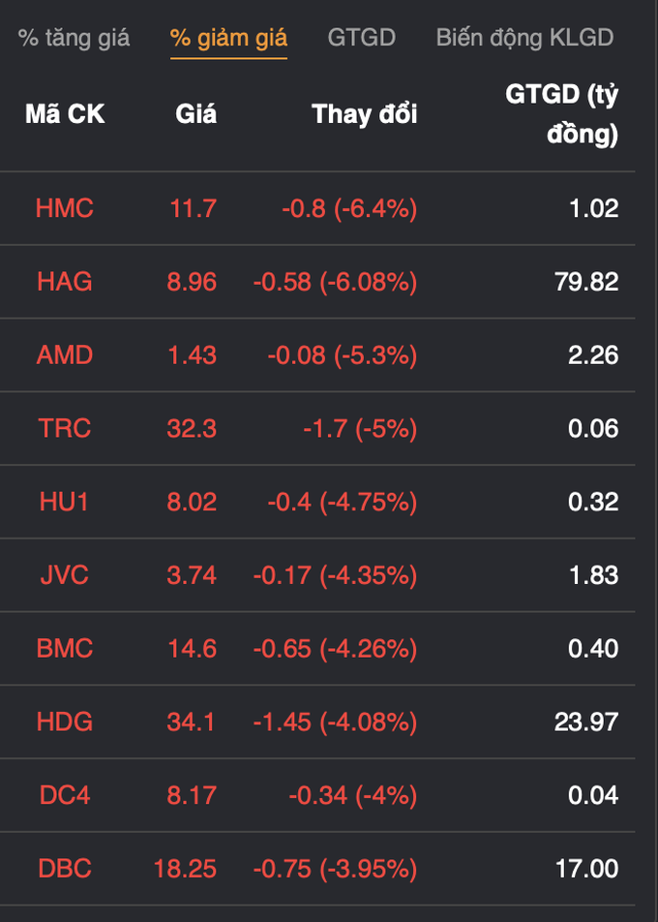Select the AMD stock code
The image size is (658, 922).
pyautogui.click(x=65, y=355)
